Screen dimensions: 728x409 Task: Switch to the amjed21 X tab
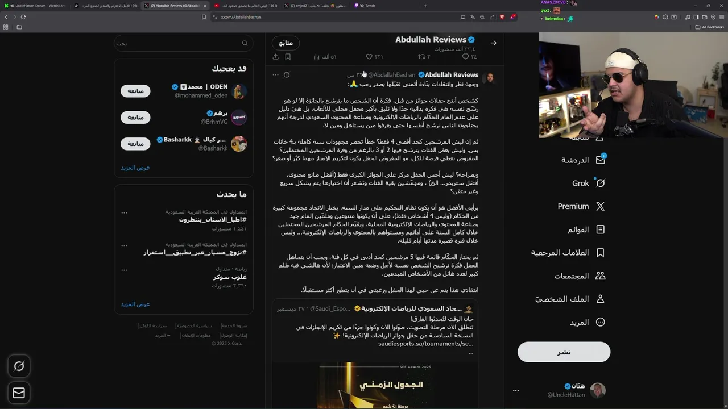(315, 6)
